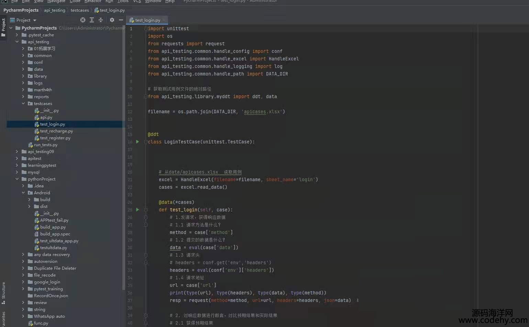Collapse the testcases folder
The height and width of the screenshot is (327, 529).
point(23,104)
